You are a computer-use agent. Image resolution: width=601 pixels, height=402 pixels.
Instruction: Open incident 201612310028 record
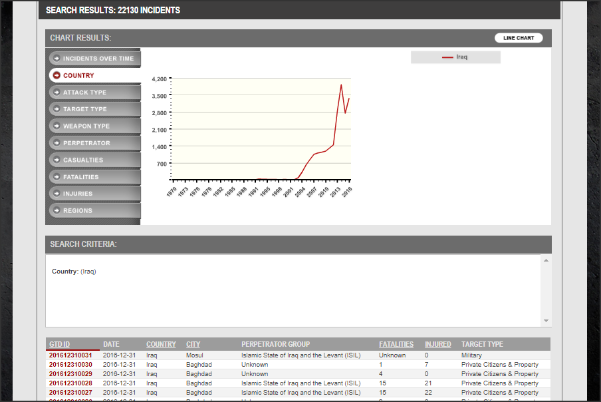point(70,383)
